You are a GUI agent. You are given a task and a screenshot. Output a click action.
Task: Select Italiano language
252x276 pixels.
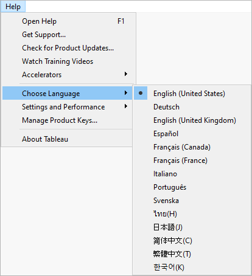(x=192, y=174)
